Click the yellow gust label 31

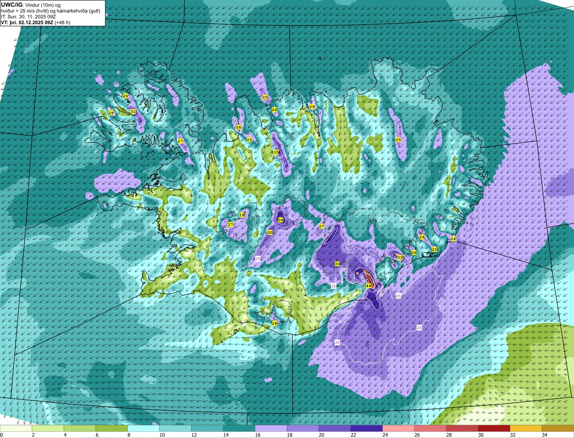click(133, 112)
